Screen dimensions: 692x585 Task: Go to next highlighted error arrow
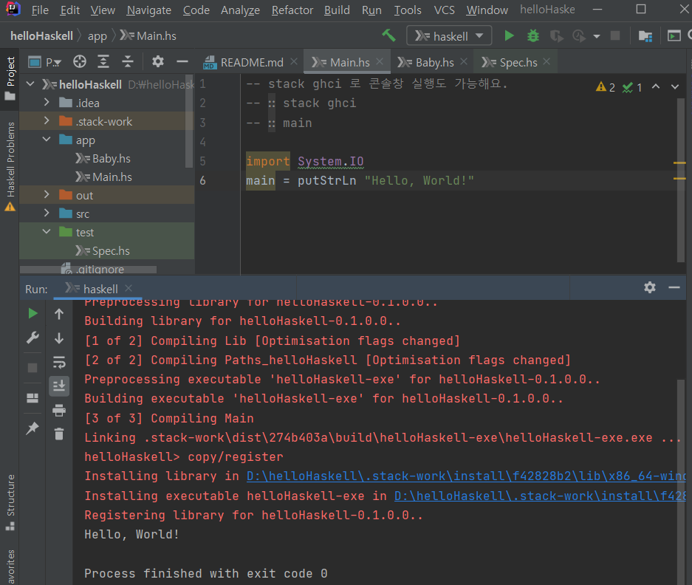click(x=675, y=87)
